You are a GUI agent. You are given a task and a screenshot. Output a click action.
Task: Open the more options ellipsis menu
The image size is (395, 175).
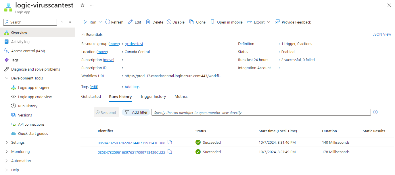pyautogui.click(x=92, y=5)
